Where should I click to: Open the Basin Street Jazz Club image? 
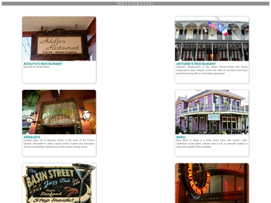coord(59,183)
